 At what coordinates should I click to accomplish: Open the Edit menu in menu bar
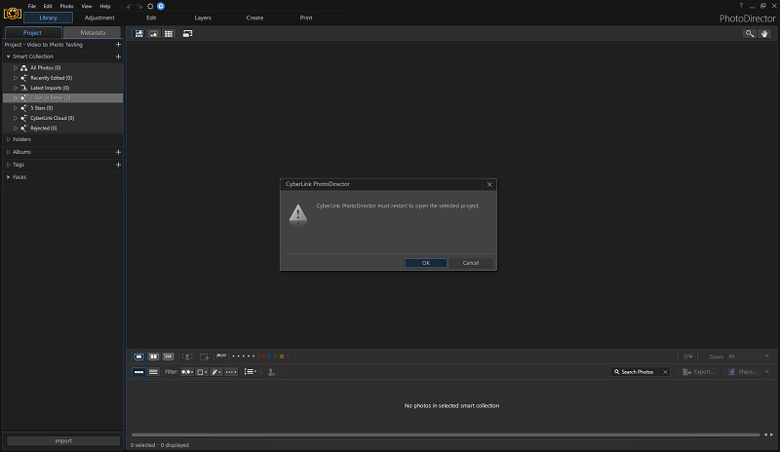(x=48, y=7)
